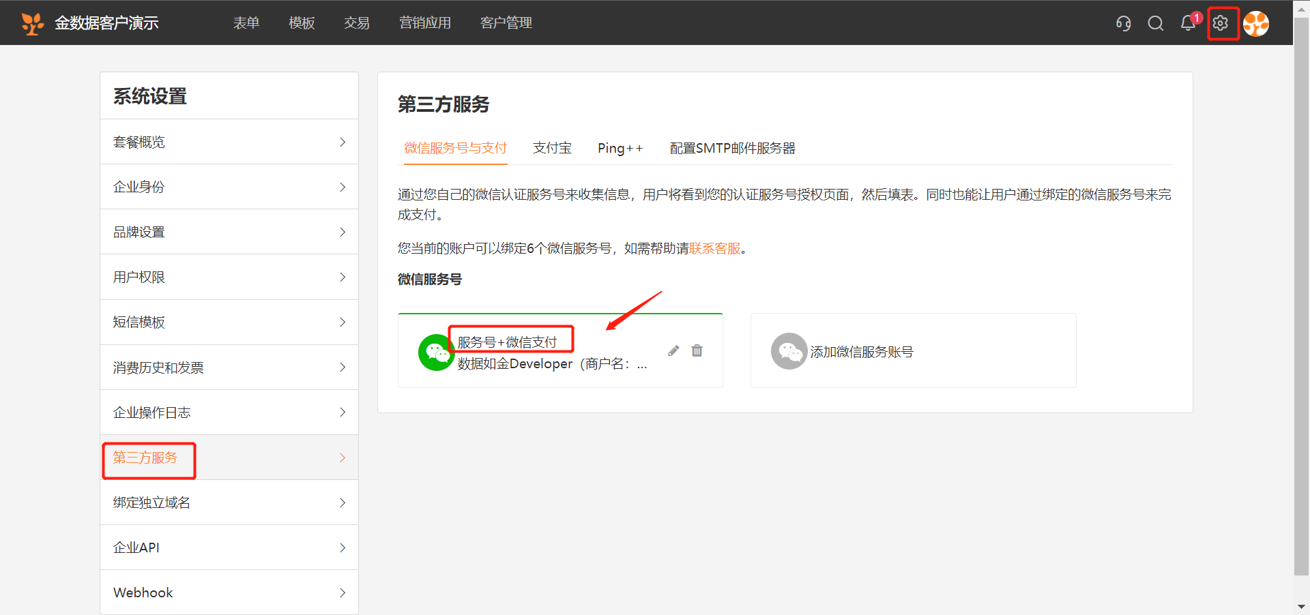Open the settings gear icon
1310x615 pixels.
click(1221, 23)
